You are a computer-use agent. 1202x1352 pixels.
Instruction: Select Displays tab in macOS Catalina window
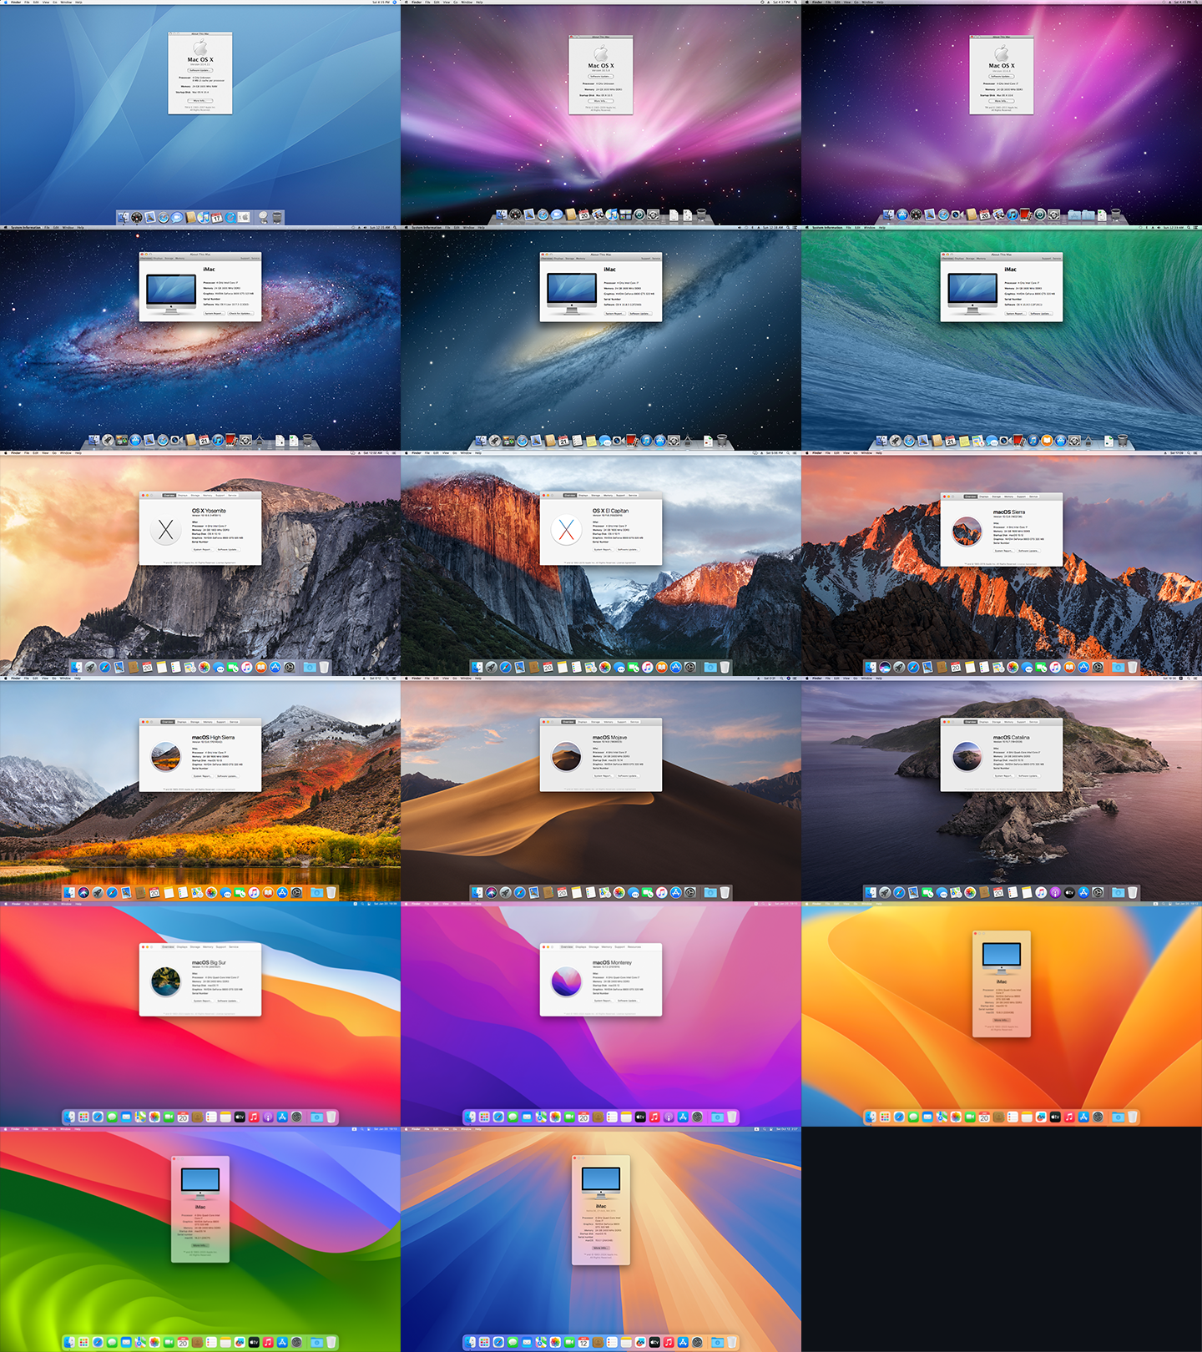(x=984, y=722)
